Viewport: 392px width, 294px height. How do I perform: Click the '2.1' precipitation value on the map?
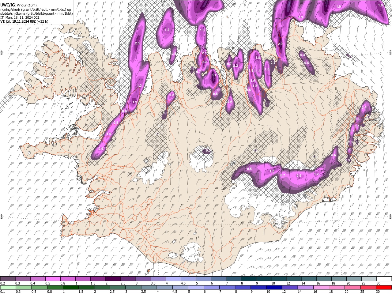204,53
